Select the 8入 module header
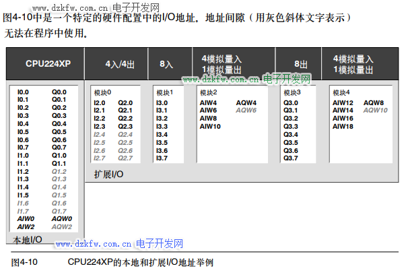The width and height of the screenshot is (406, 279). 166,64
